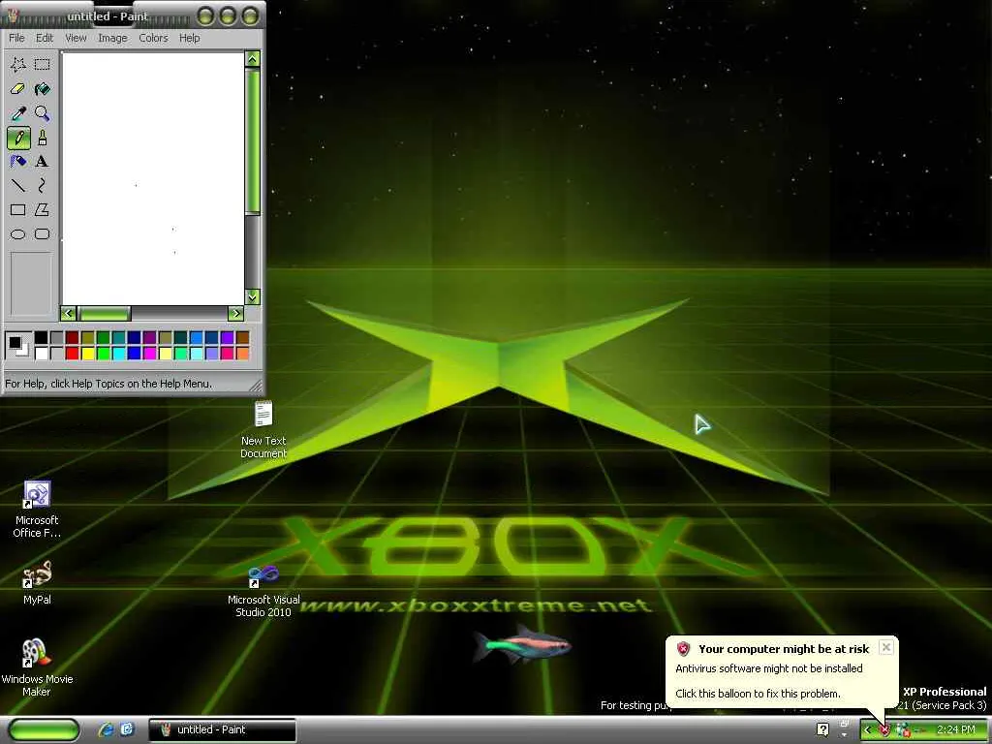The image size is (992, 744).
Task: Select the Airbrush spray tool
Action: tap(17, 162)
